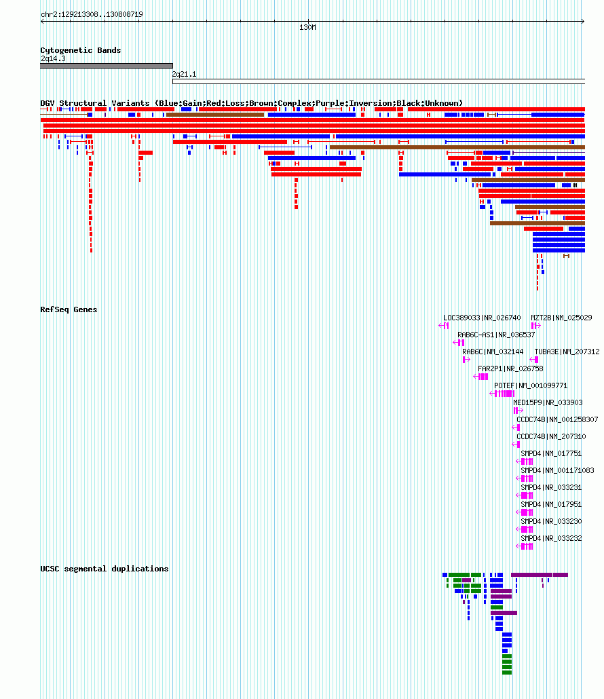Open the UCSC segmental duplications track title
This screenshot has height=699, width=604.
(105, 569)
